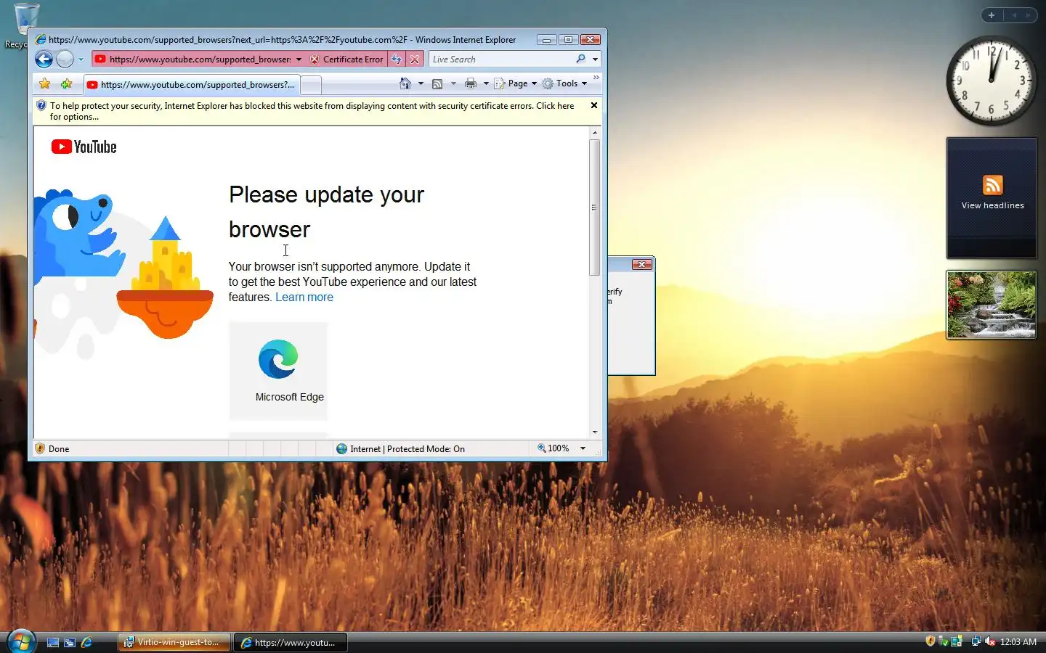
Task: Expand the Print options dropdown arrow
Action: click(486, 83)
